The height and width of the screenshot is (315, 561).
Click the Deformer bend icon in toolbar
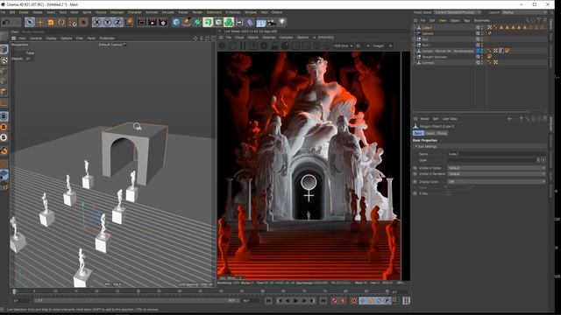point(250,23)
